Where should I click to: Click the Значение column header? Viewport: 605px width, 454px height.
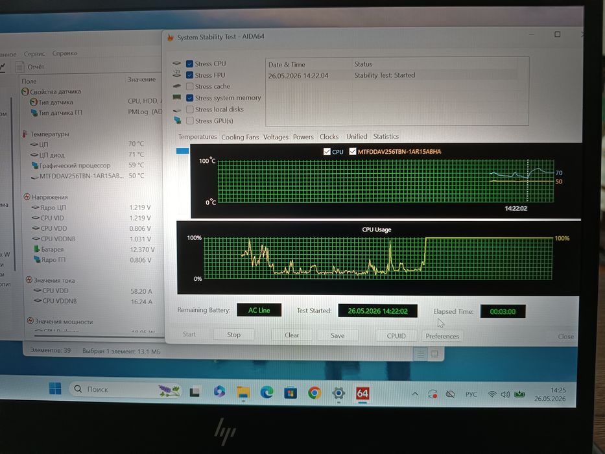[x=141, y=79]
